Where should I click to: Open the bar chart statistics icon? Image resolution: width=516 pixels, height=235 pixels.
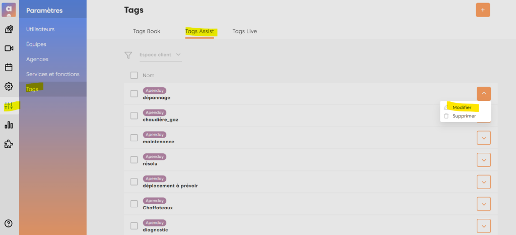(9, 125)
